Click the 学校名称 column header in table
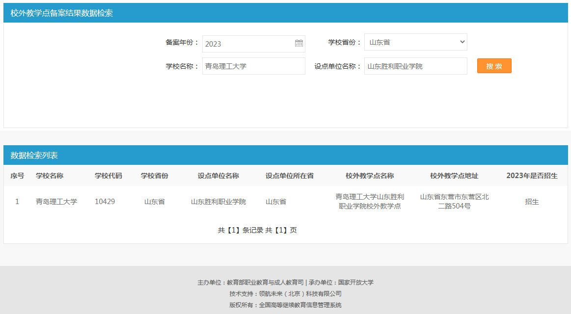This screenshot has width=571, height=314. 50,176
